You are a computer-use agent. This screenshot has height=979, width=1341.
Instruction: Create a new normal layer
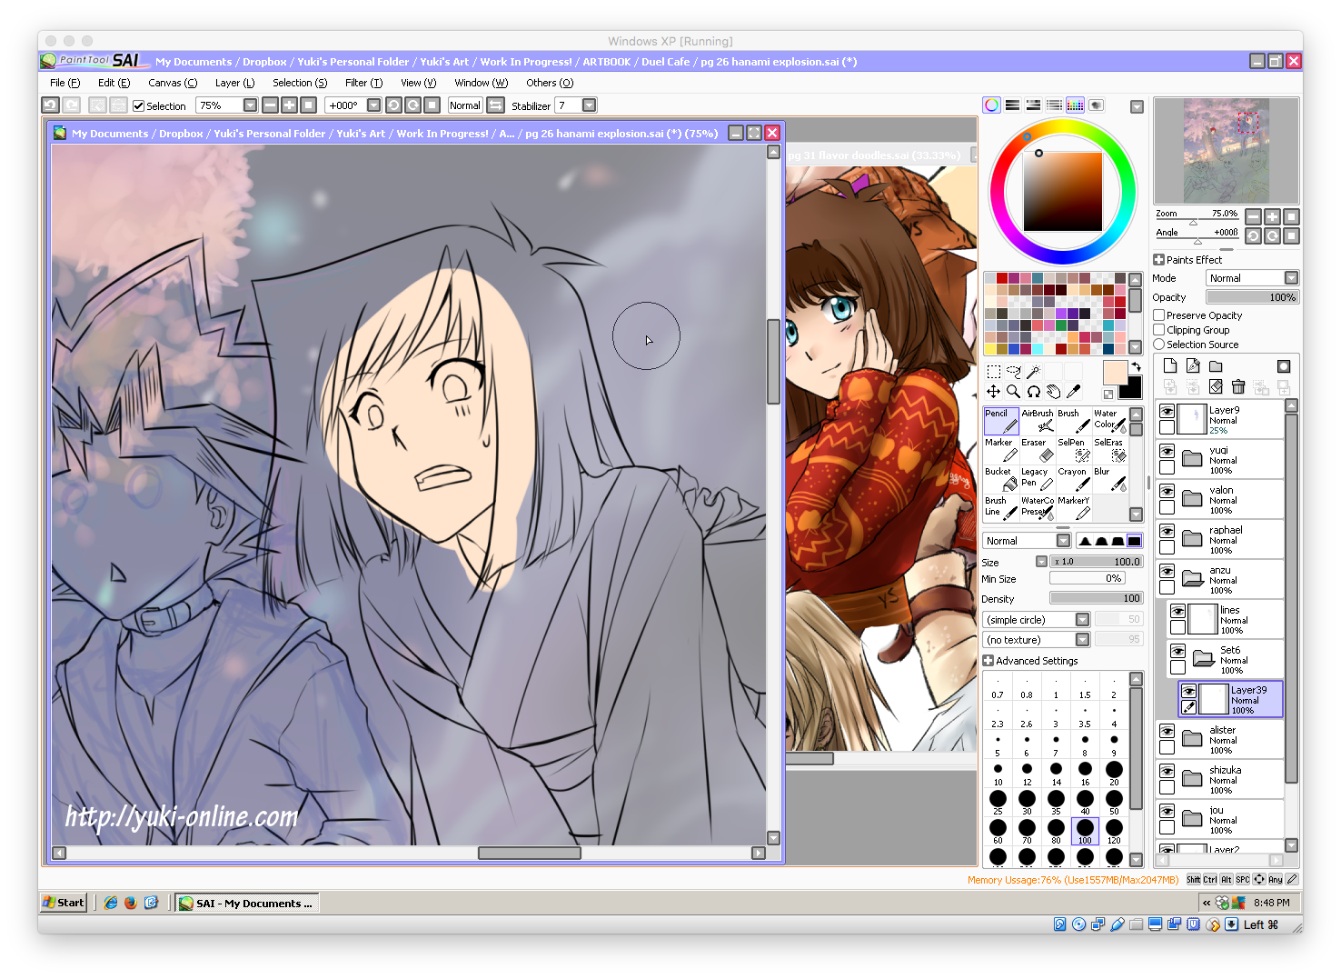(1170, 366)
